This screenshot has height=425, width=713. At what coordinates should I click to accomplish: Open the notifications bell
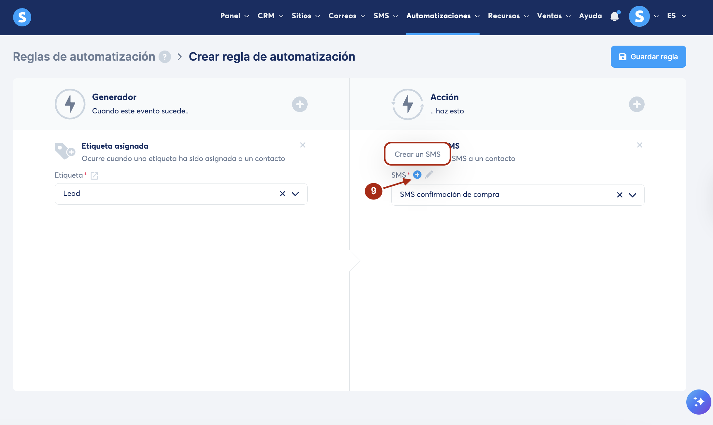[x=614, y=16]
